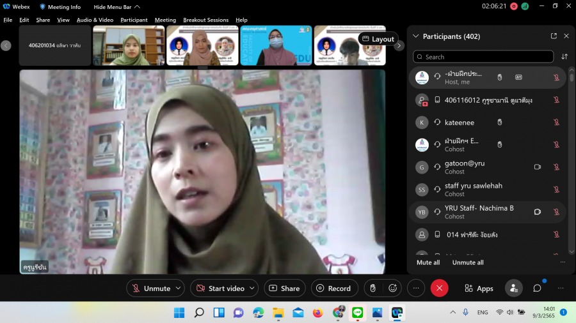Screen dimensions: 576x323
Task: Open the chat panel
Action: click(537, 289)
